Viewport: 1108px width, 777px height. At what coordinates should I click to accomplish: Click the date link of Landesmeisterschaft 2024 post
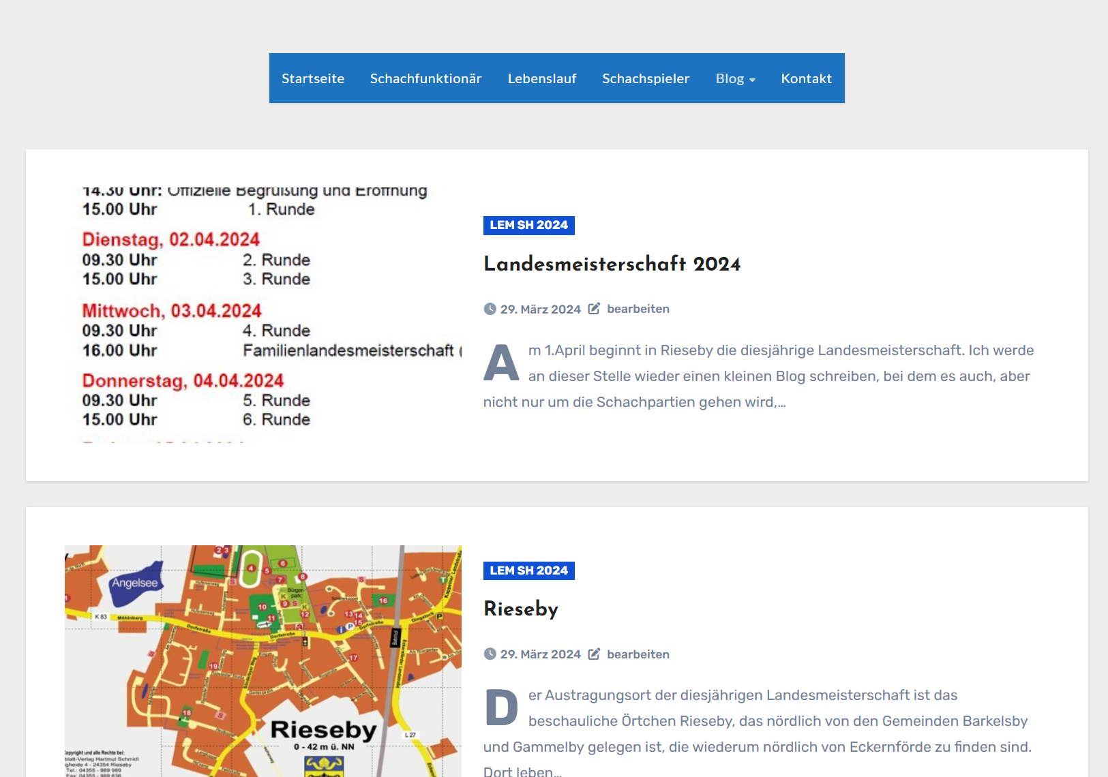coord(540,309)
